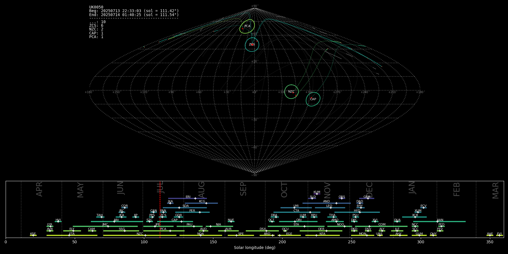Click the NIA shower bar in the timeline
The image size is (508, 254).
click(219, 226)
